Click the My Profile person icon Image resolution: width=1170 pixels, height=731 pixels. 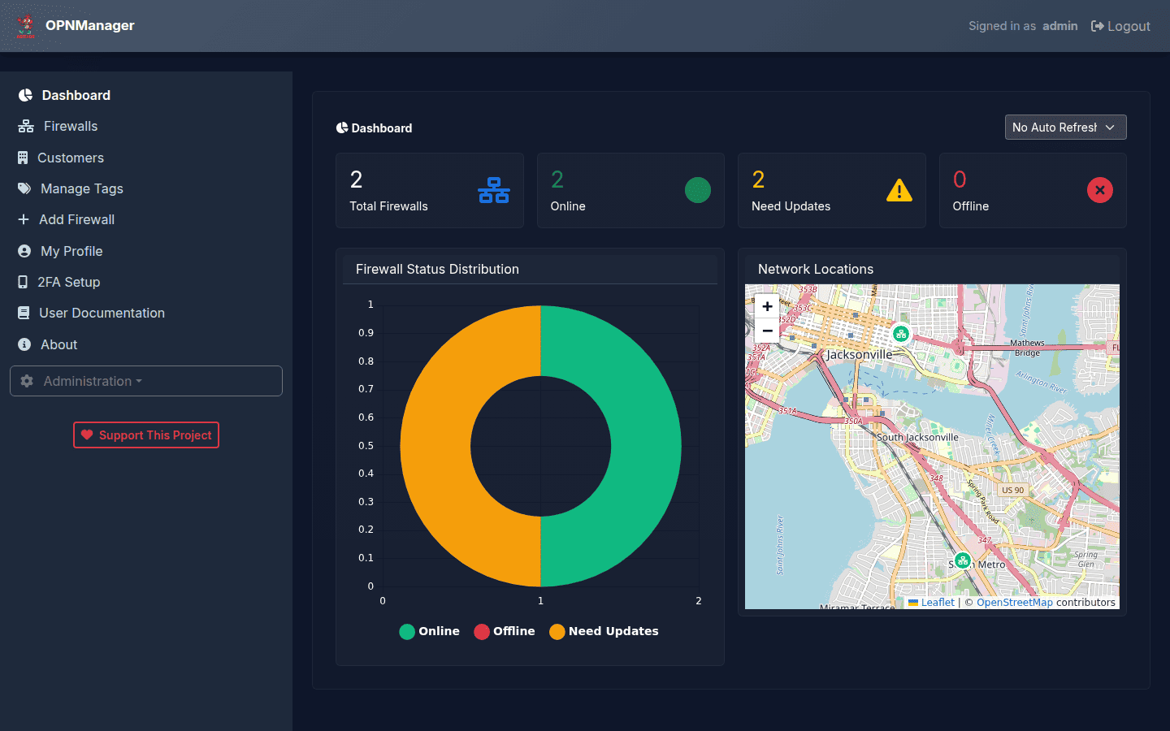(24, 251)
